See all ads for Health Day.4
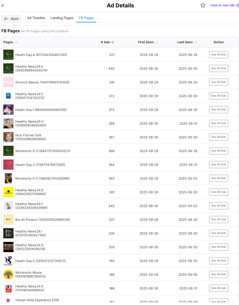This screenshot has width=239, height=305. click(219, 55)
